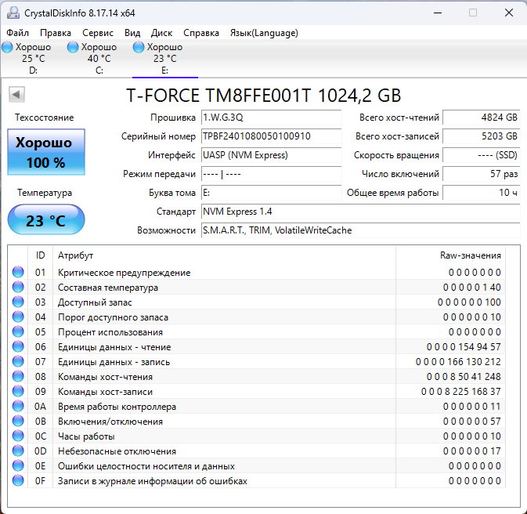Click the Raw-значения column header

pos(451,255)
